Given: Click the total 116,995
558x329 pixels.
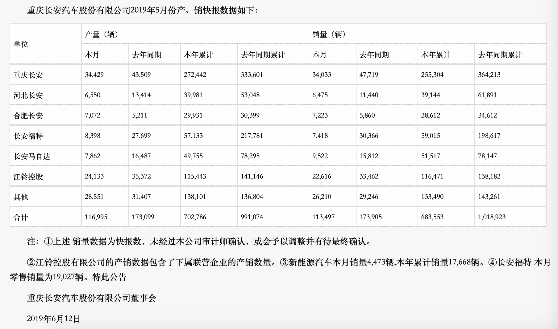Looking at the screenshot, I should pos(96,217).
